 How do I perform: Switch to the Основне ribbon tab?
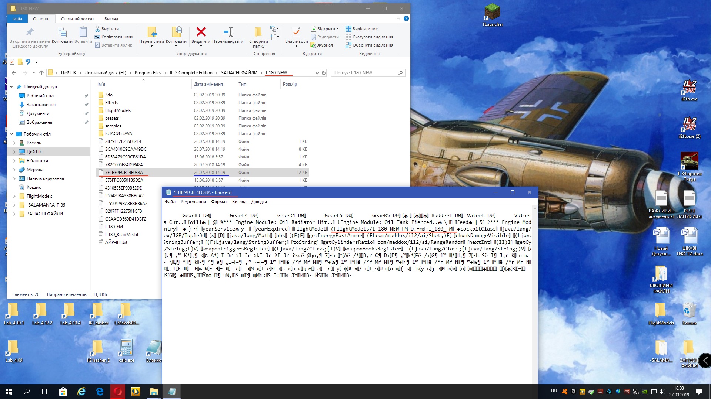41,19
